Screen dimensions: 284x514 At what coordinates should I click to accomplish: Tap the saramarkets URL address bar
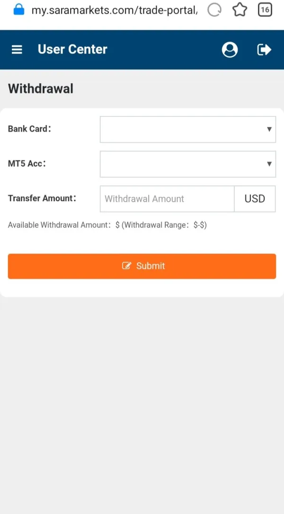click(114, 10)
